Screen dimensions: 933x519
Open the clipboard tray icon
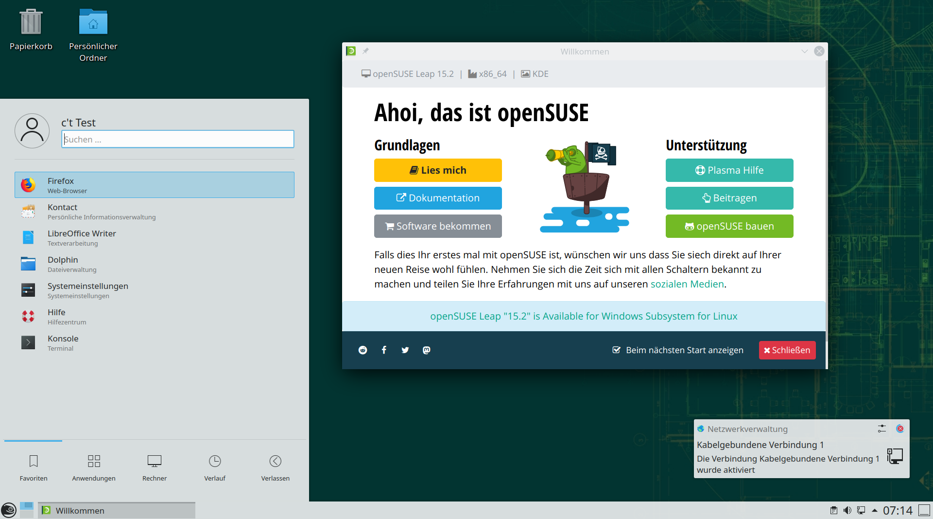[834, 510]
